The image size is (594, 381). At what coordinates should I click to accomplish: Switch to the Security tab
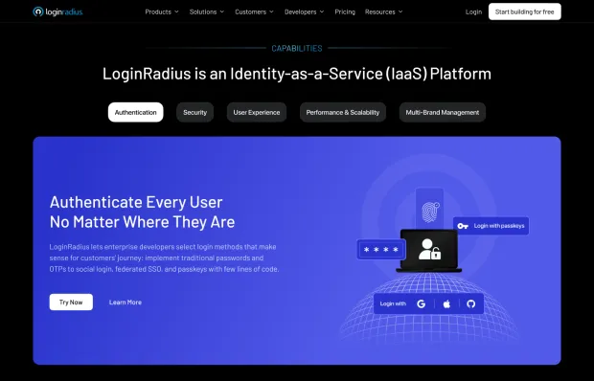pos(195,112)
